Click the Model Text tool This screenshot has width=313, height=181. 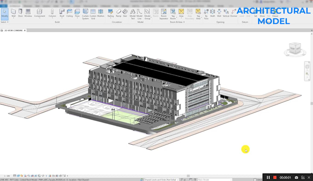133,14
